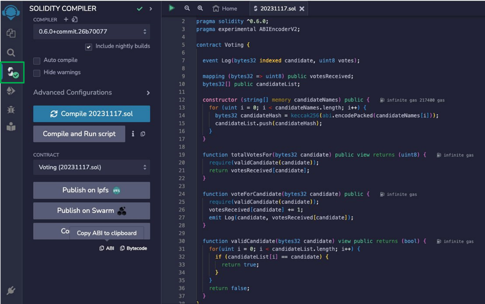Expand Advanced Configurations section
The image size is (485, 304).
(x=92, y=92)
